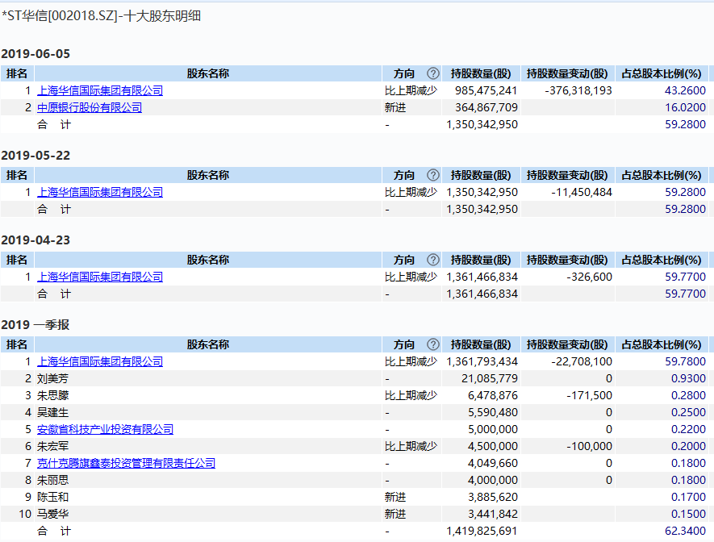
Task: Click shareholder name 马爱华
Action: tap(52, 514)
